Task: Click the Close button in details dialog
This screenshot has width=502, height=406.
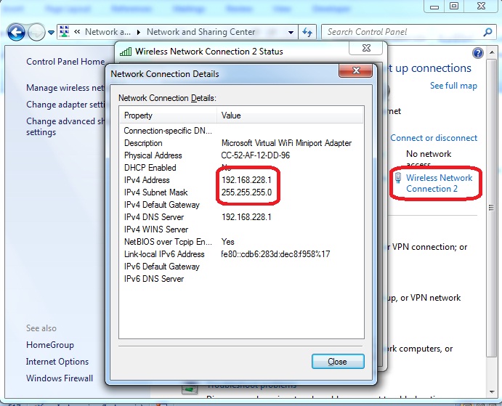Action: [x=338, y=362]
